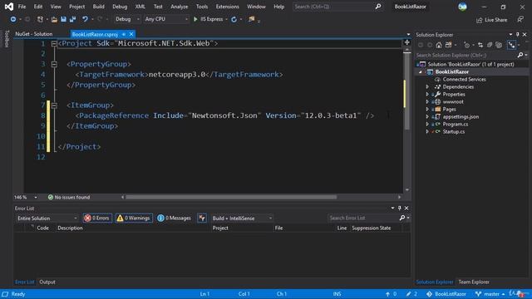Click Pending Changes Filter icon in Solution Explorer
Screen dimensions: 532x299
(467, 45)
